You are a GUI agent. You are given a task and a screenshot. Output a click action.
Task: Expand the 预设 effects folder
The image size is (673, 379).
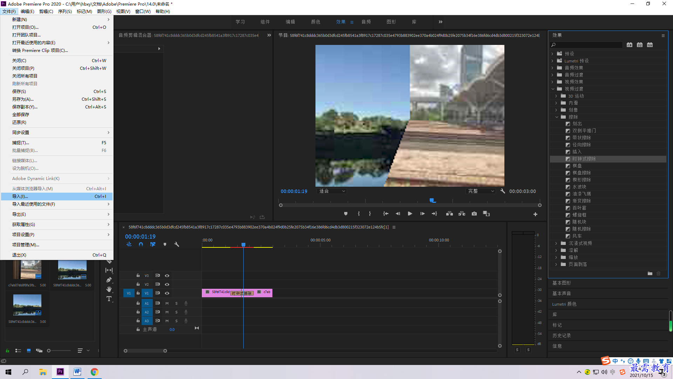tap(552, 54)
